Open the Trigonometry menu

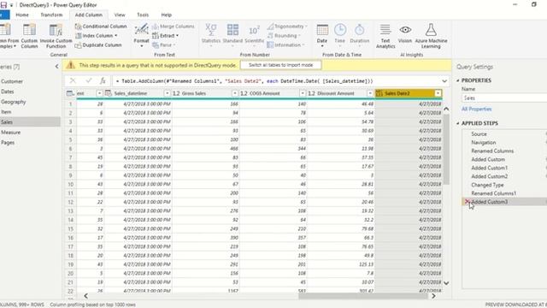pos(287,27)
